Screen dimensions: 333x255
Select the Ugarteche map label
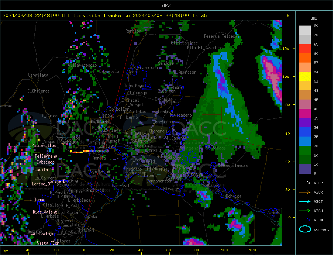click(100, 171)
